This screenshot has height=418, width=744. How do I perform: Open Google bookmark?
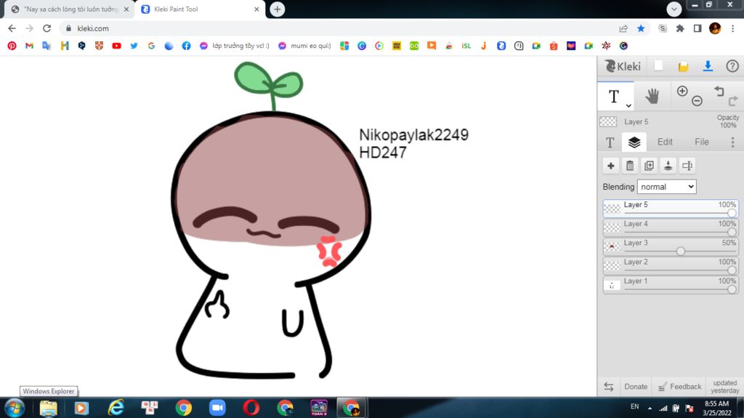[151, 46]
